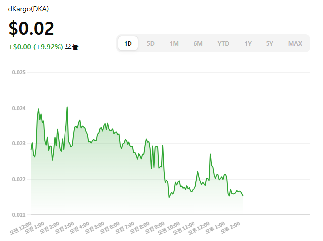Click the 오늘 label
Screen dimensions: 323x241
[71, 47]
